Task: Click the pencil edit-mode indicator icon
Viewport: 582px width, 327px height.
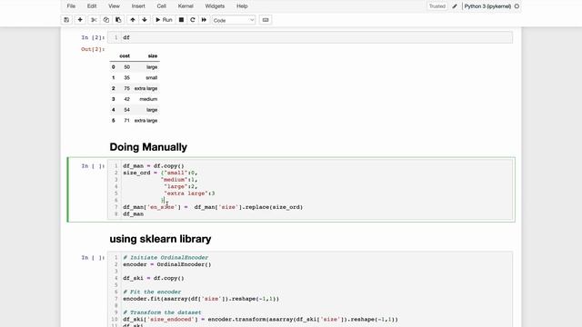Action: pos(455,6)
